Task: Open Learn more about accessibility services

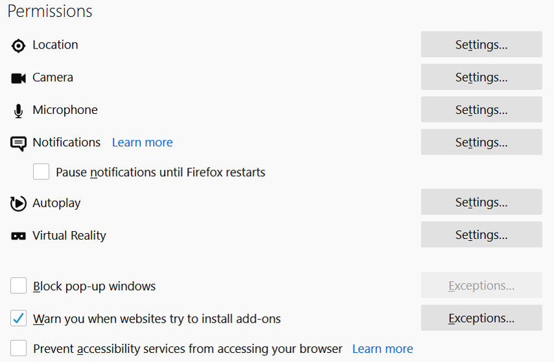Action: tap(383, 349)
